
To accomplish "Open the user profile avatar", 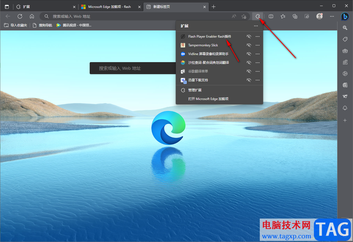I will 319,16.
